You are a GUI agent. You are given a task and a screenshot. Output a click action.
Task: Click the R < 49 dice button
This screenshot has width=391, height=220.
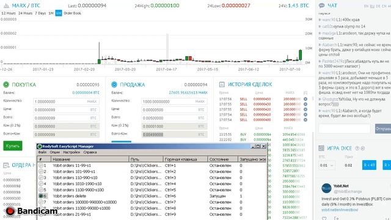pyautogui.click(x=369, y=165)
